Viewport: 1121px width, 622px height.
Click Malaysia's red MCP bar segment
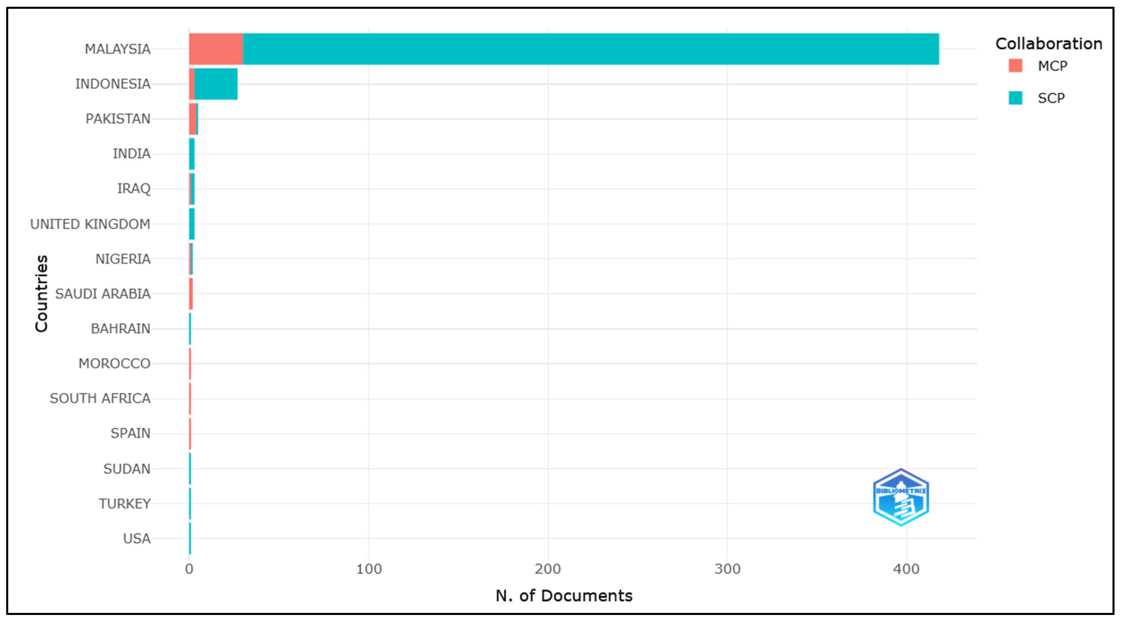[216, 49]
